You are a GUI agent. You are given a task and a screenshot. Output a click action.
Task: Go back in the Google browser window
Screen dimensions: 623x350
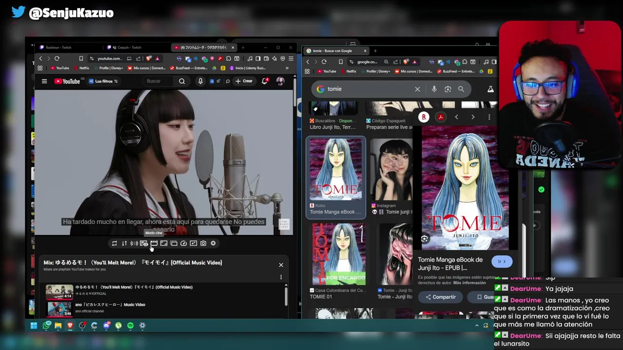tap(308, 62)
